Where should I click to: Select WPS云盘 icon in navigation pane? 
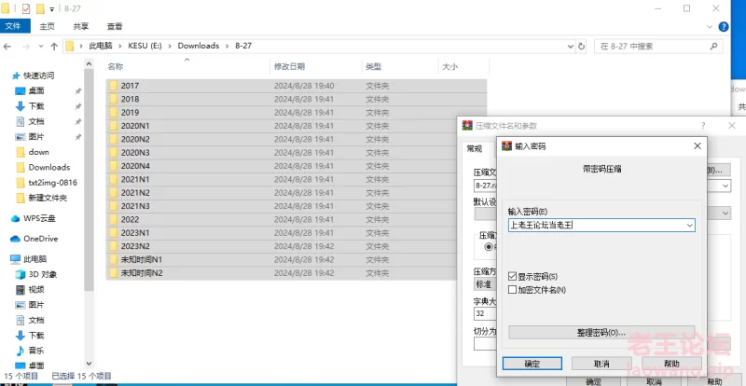tap(15, 218)
